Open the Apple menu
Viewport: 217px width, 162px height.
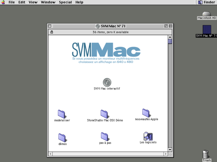click(x=3, y=2)
